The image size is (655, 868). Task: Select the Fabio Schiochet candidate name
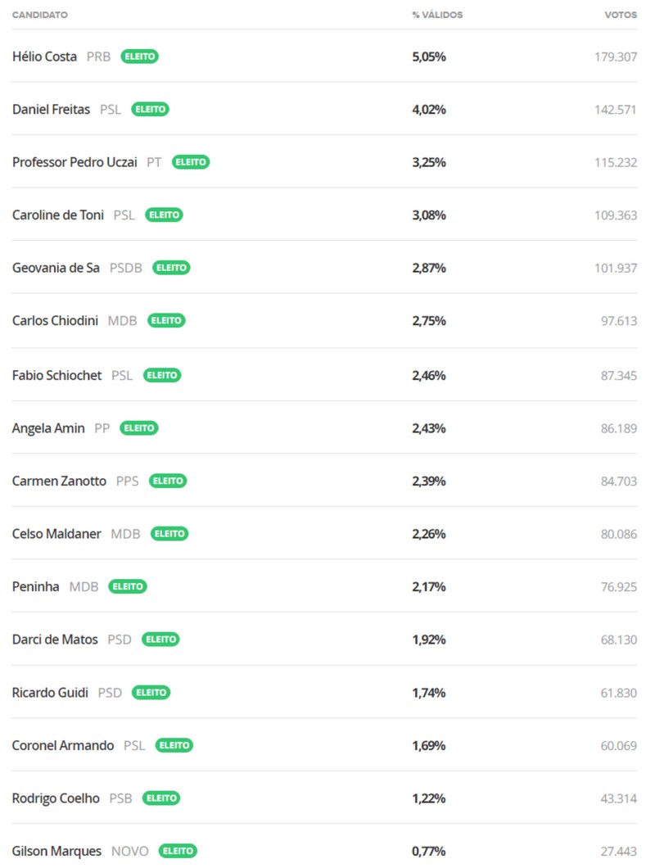pos(57,375)
